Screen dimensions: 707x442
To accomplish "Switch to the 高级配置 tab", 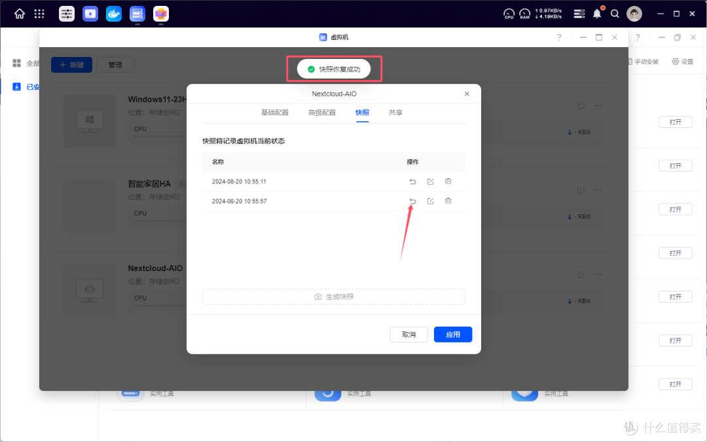I will pyautogui.click(x=322, y=113).
